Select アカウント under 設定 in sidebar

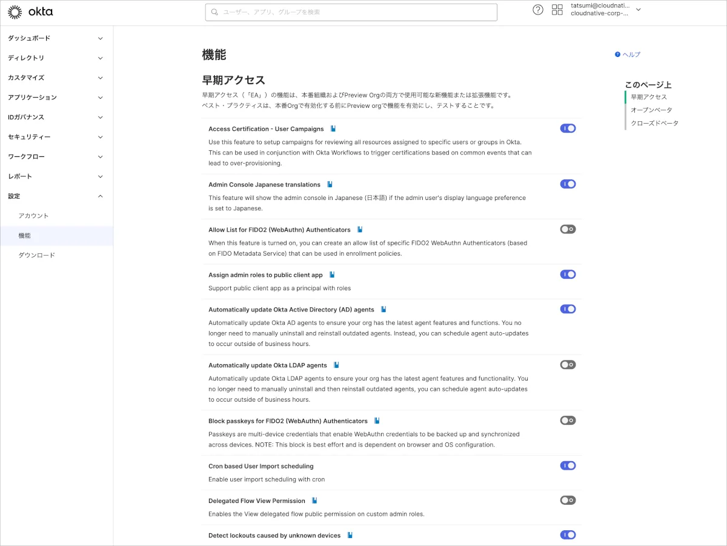coord(33,216)
